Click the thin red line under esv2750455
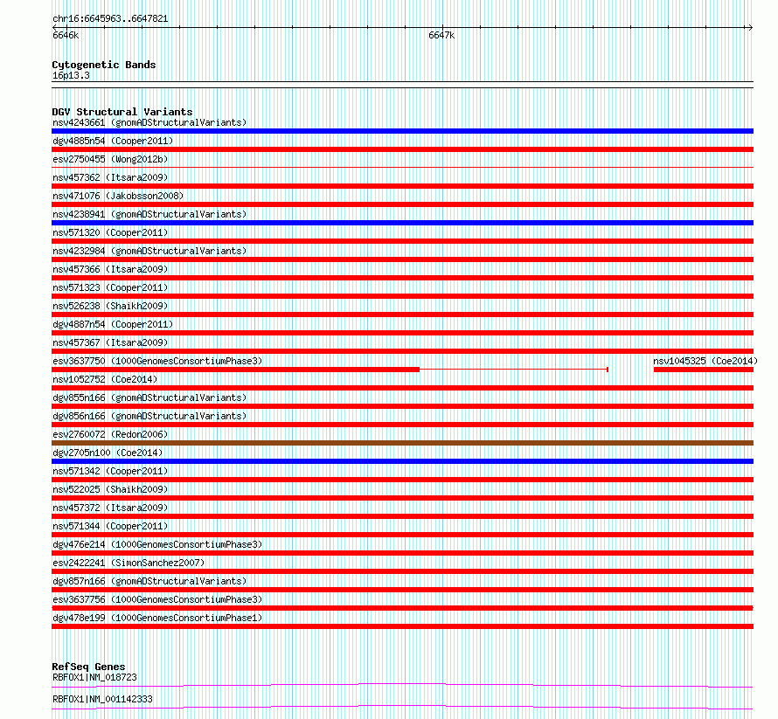This screenshot has height=719, width=778. [x=402, y=168]
